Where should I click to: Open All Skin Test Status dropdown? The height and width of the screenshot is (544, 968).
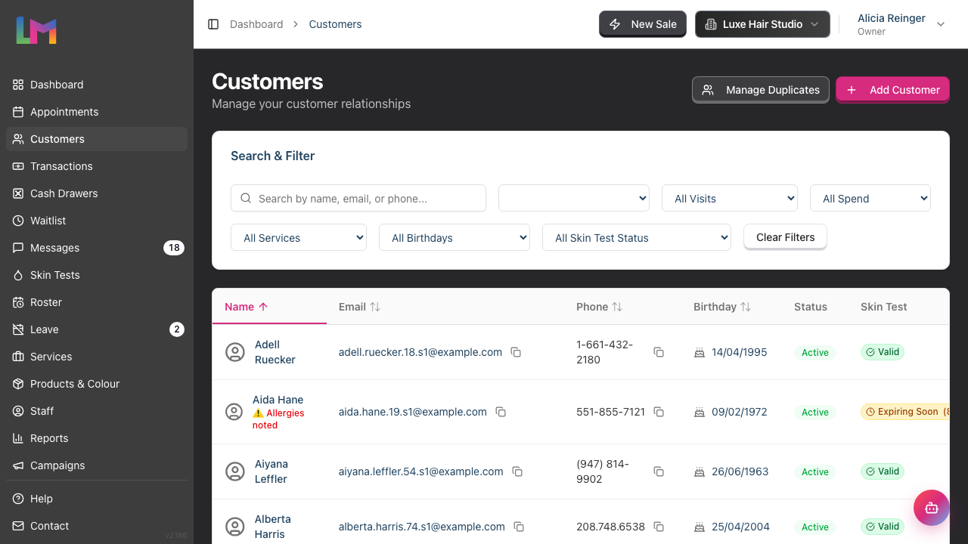coord(637,237)
